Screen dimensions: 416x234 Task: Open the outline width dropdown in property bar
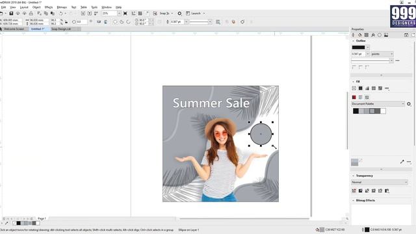pyautogui.click(x=187, y=21)
